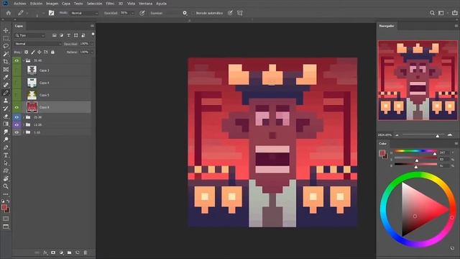This screenshot has height=259, width=460.
Task: Toggle lock all padlock icon
Action: (x=52, y=52)
